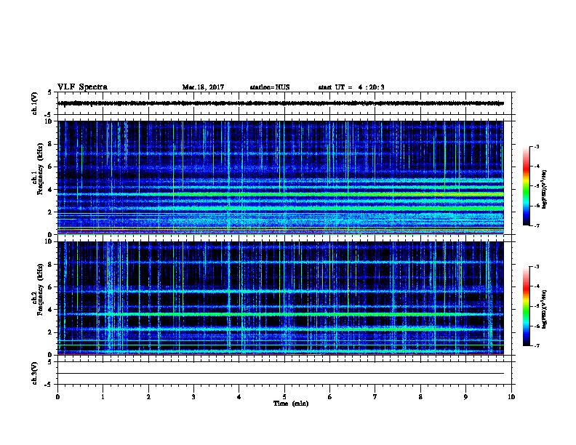Click the ch.2 "Frequency (kHz)" axis label
Image resolution: width=576 pixels, height=445 pixels.
(40, 289)
